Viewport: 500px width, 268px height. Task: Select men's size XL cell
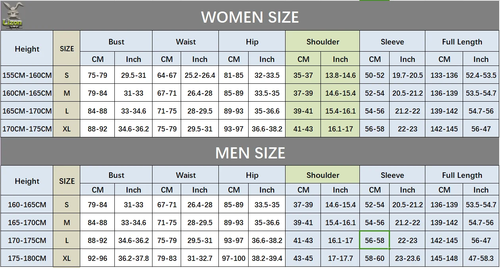click(67, 258)
